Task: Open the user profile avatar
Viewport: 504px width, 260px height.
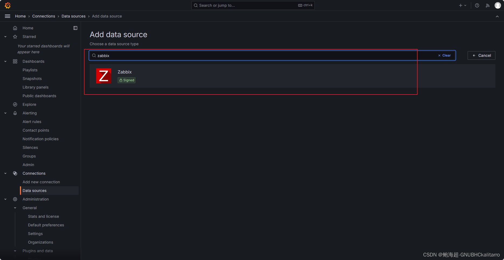Action: [498, 5]
